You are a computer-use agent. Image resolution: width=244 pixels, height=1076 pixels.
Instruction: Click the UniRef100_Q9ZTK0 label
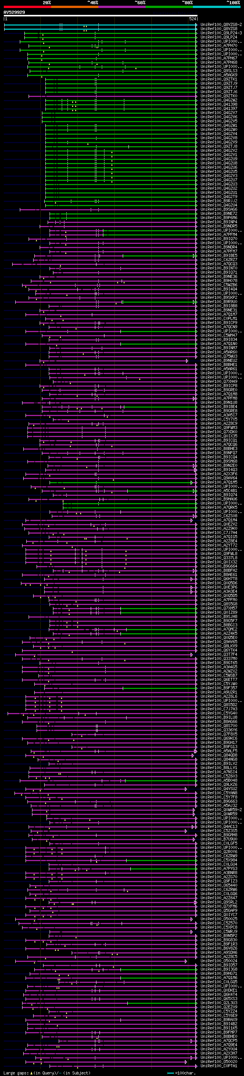pos(219,96)
